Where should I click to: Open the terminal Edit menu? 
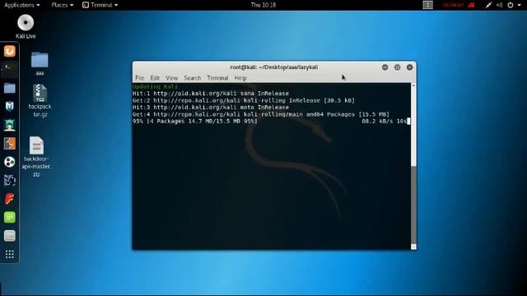pos(155,78)
